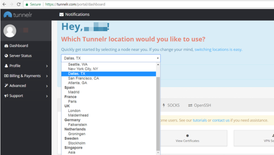Switch to the OpenSSH tab
This screenshot has width=274, height=155.
click(200, 105)
